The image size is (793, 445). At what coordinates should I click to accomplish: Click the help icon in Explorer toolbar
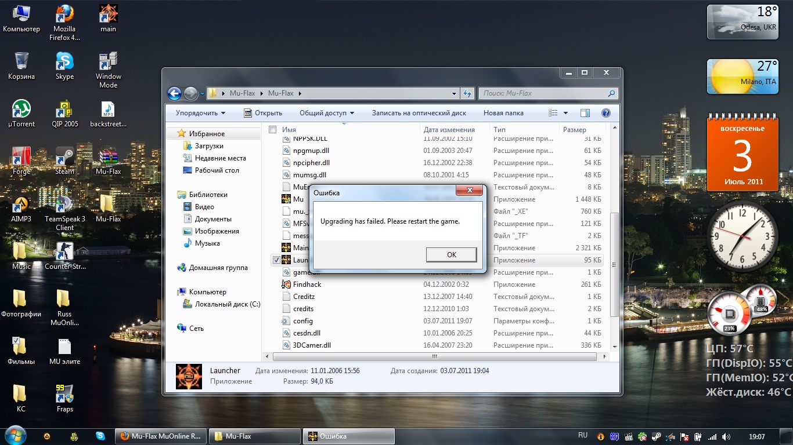tap(605, 113)
